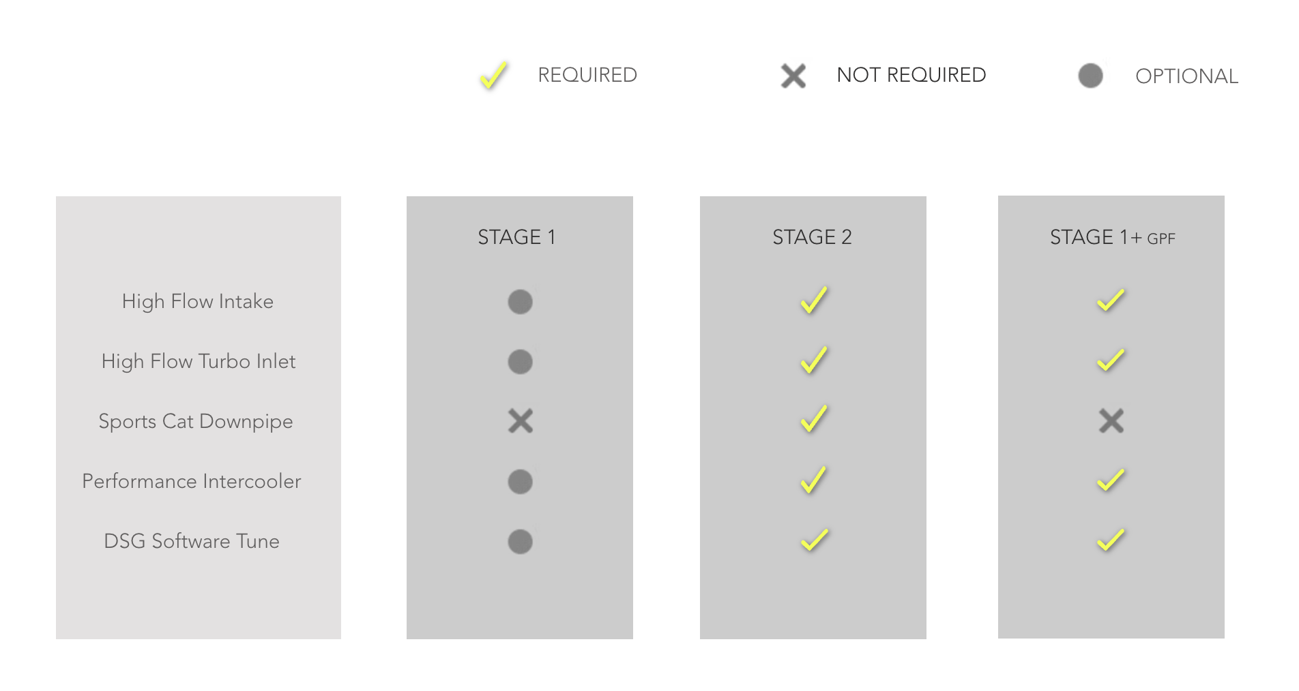Select the STAGE 1+ GPF column heading
The image size is (1299, 691).
tap(1112, 238)
